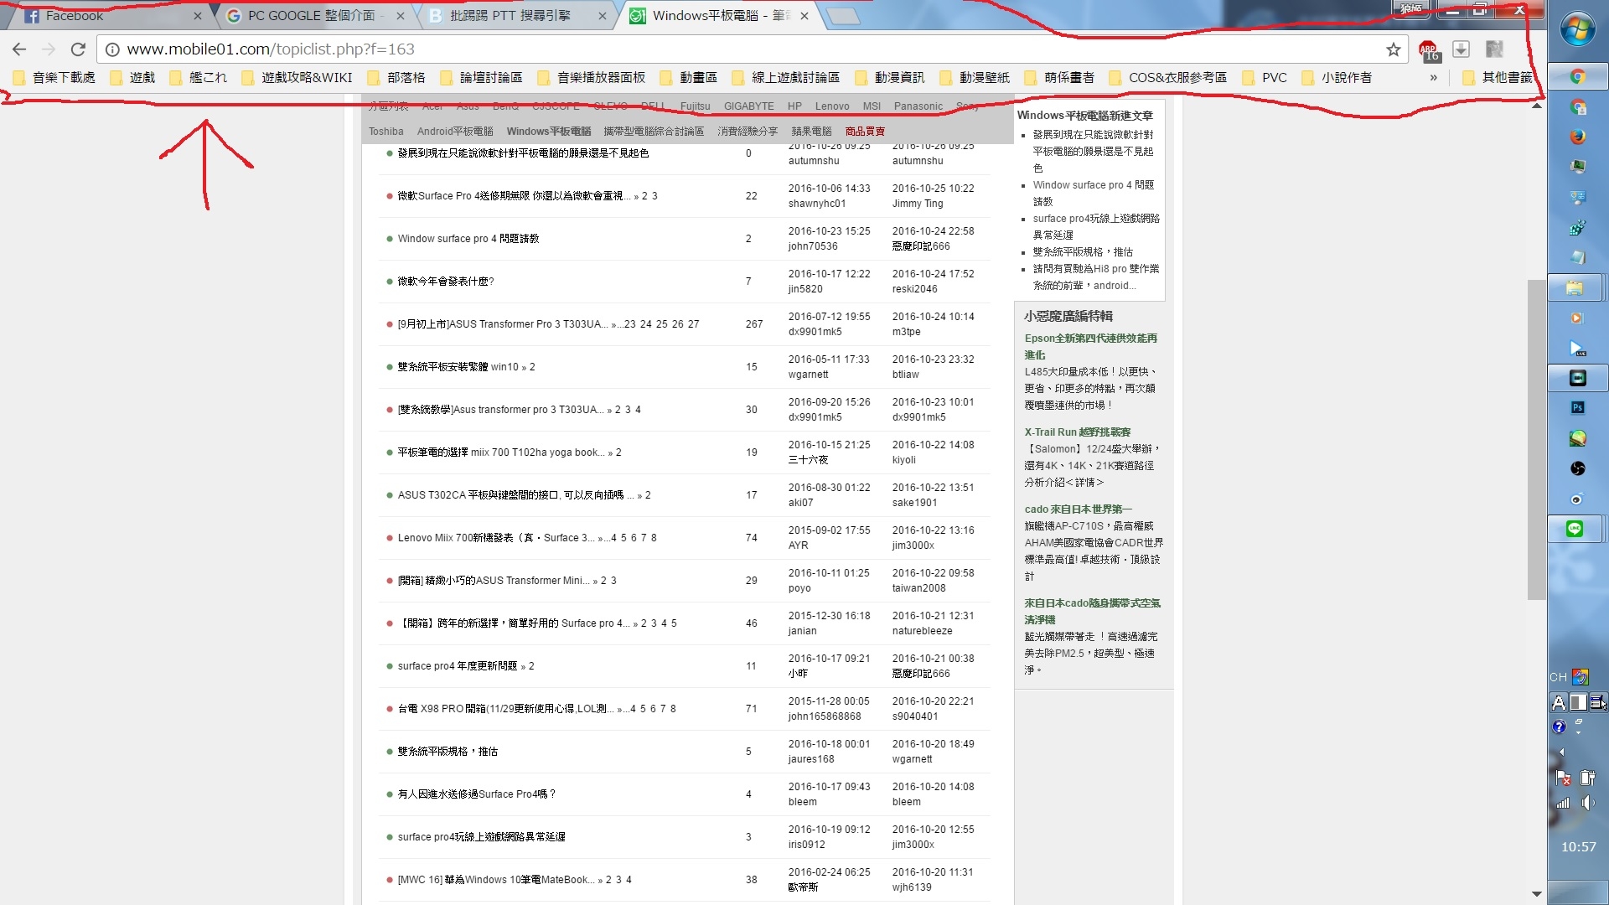Open sidebar article X-Trail Run 越野挑戰賽
1609x905 pixels.
click(1078, 432)
